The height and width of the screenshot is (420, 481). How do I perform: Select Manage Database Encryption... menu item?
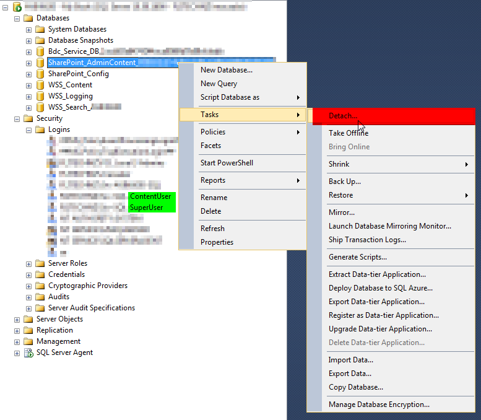point(391,405)
